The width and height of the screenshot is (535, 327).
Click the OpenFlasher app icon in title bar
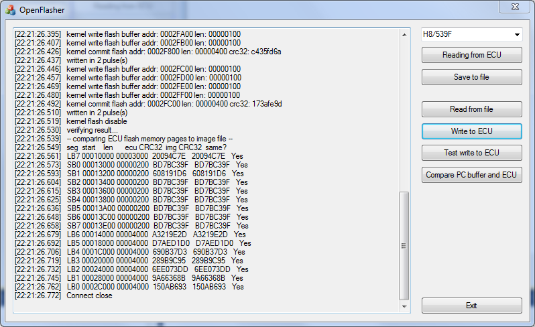coord(10,9)
